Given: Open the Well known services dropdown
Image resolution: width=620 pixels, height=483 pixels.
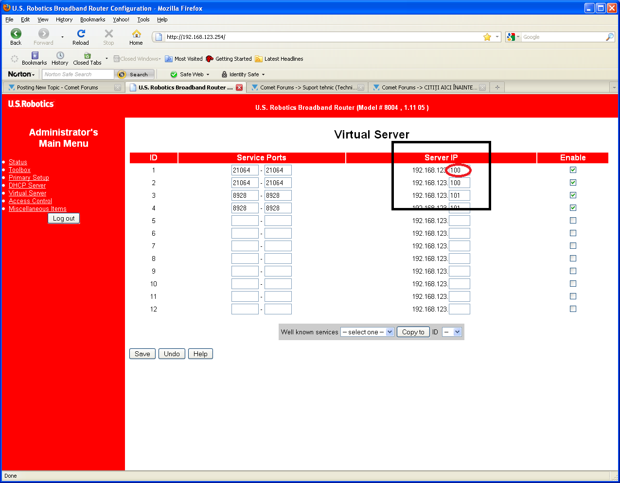Looking at the screenshot, I should pyautogui.click(x=367, y=332).
